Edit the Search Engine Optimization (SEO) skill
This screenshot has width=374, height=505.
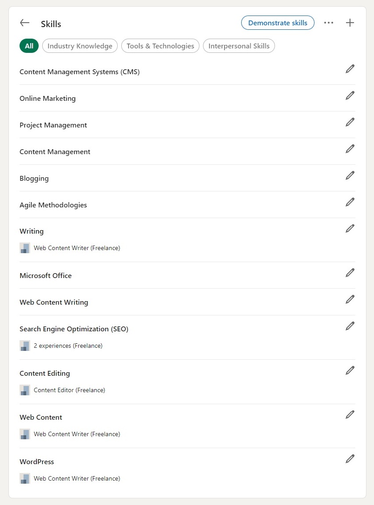click(x=350, y=326)
